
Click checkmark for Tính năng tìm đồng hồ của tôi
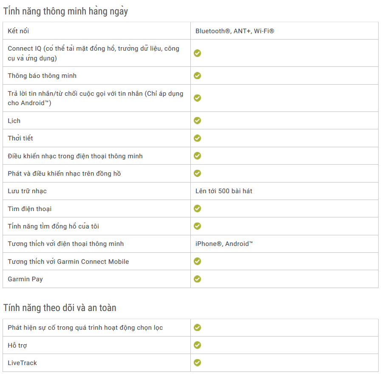pyautogui.click(x=197, y=226)
